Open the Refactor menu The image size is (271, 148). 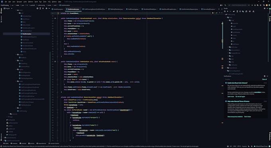(x=31, y=2)
